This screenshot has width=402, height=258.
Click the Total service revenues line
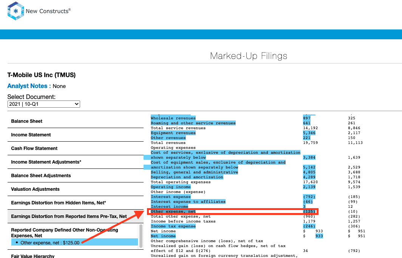(x=178, y=128)
